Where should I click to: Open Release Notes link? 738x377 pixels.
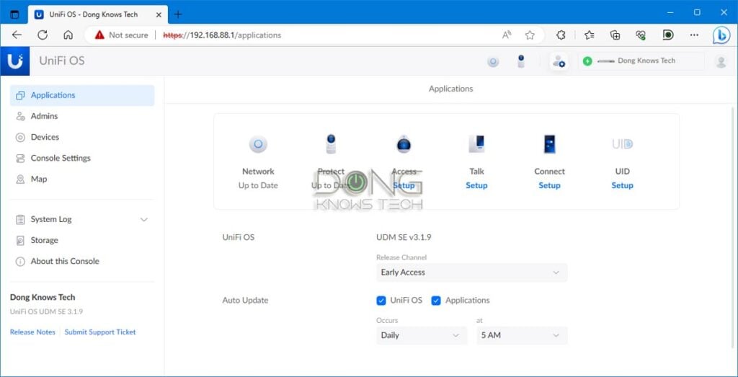(x=32, y=332)
